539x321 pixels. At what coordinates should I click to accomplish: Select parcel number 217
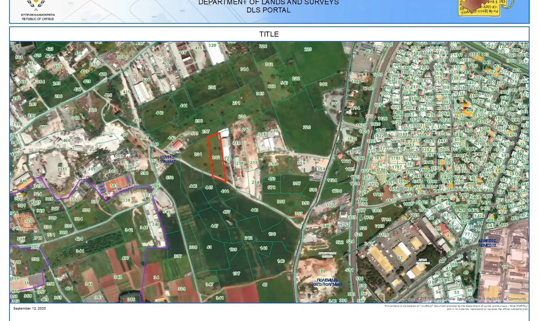pos(246,130)
